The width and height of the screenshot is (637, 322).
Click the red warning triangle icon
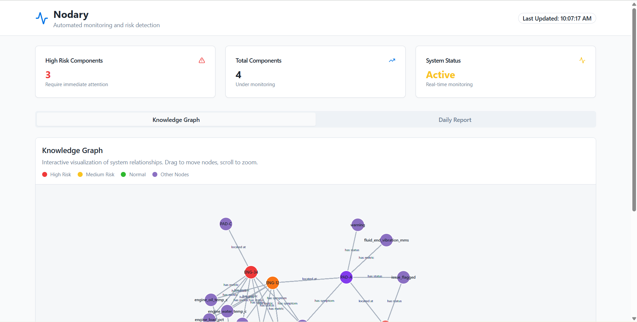coord(202,60)
